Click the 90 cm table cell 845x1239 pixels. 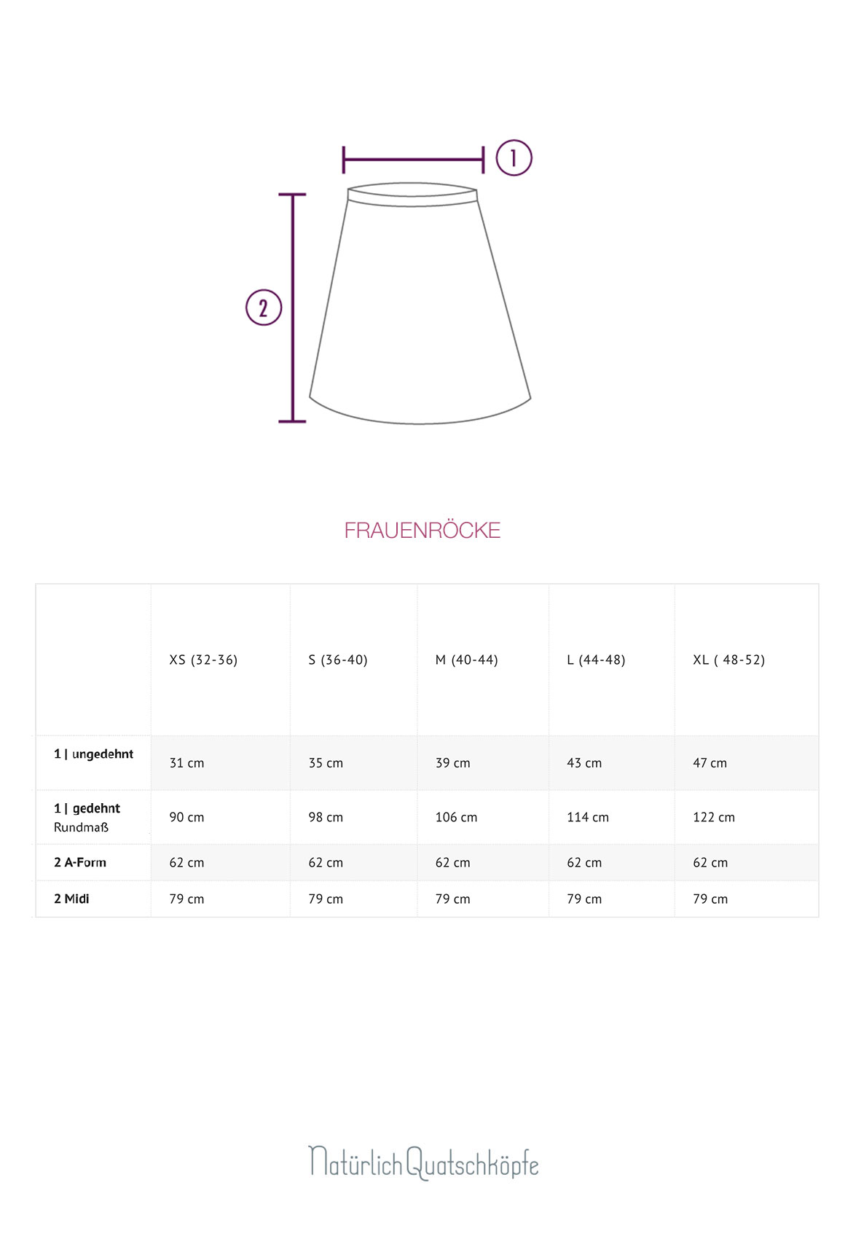tap(186, 817)
